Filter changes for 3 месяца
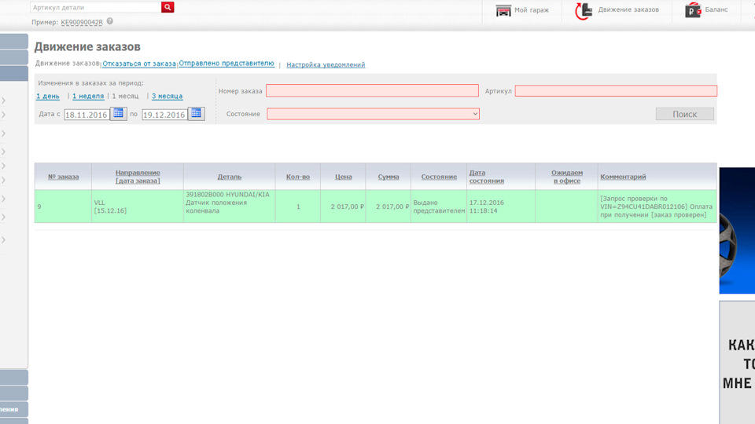Screen dimensions: 755x424 (167, 96)
